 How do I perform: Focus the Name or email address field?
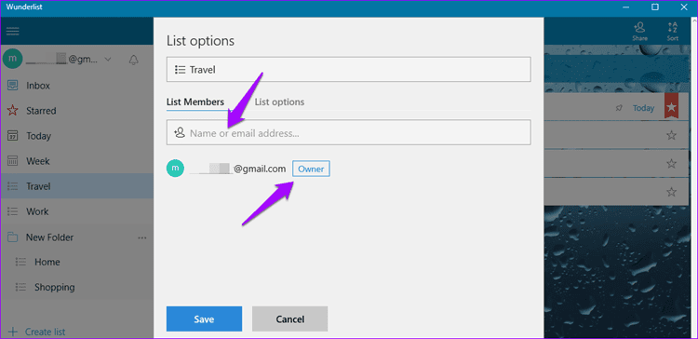(x=349, y=132)
